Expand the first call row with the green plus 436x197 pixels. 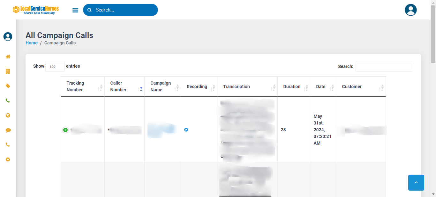(x=65, y=130)
